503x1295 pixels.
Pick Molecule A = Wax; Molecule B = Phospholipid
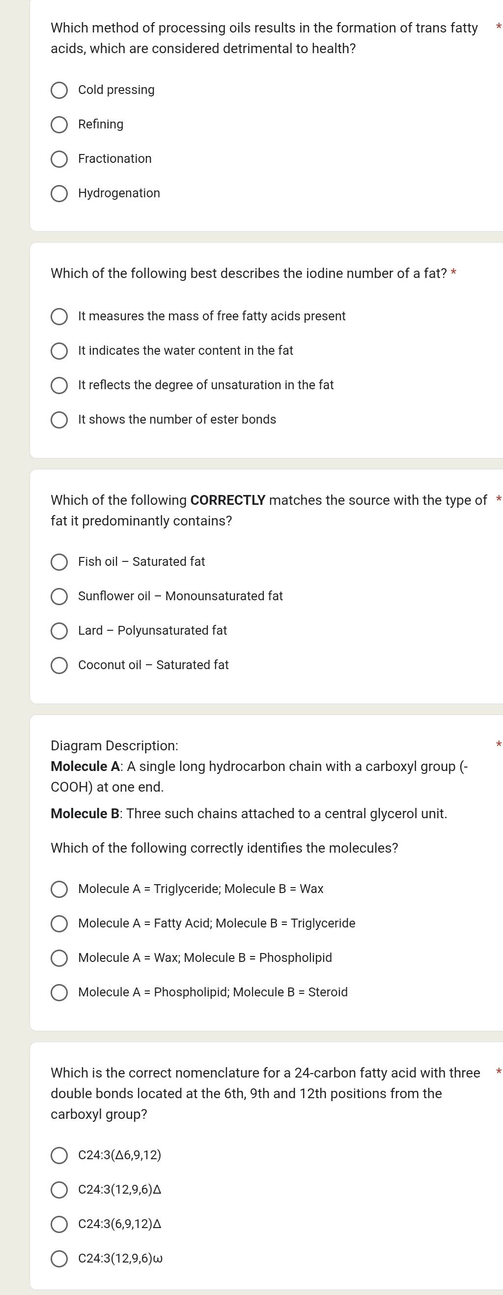[59, 958]
